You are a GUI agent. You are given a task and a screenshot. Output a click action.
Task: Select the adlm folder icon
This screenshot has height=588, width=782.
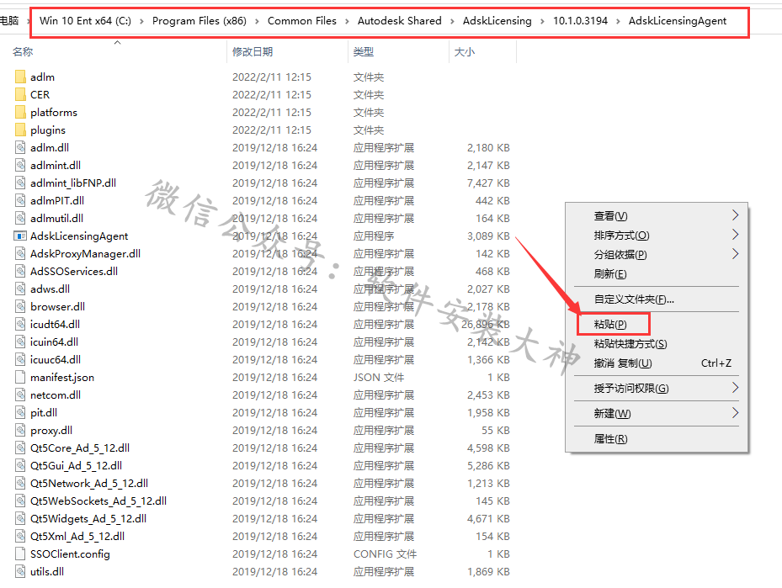20,77
